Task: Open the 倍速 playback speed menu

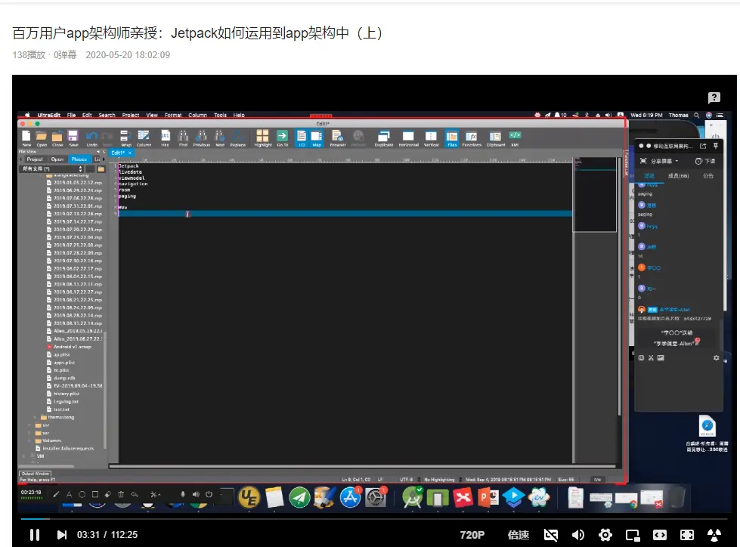Action: pos(519,535)
